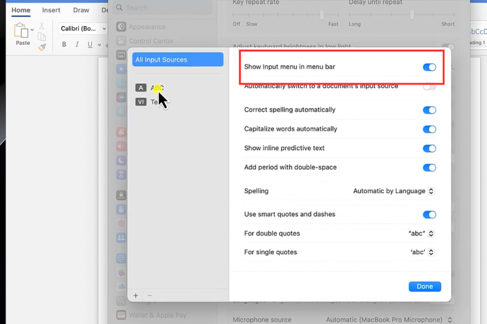The height and width of the screenshot is (324, 487).
Task: Click the Screen Time hourglass icon
Action: pos(121,174)
